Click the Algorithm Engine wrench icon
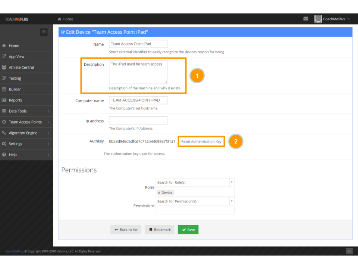 (x=4, y=133)
